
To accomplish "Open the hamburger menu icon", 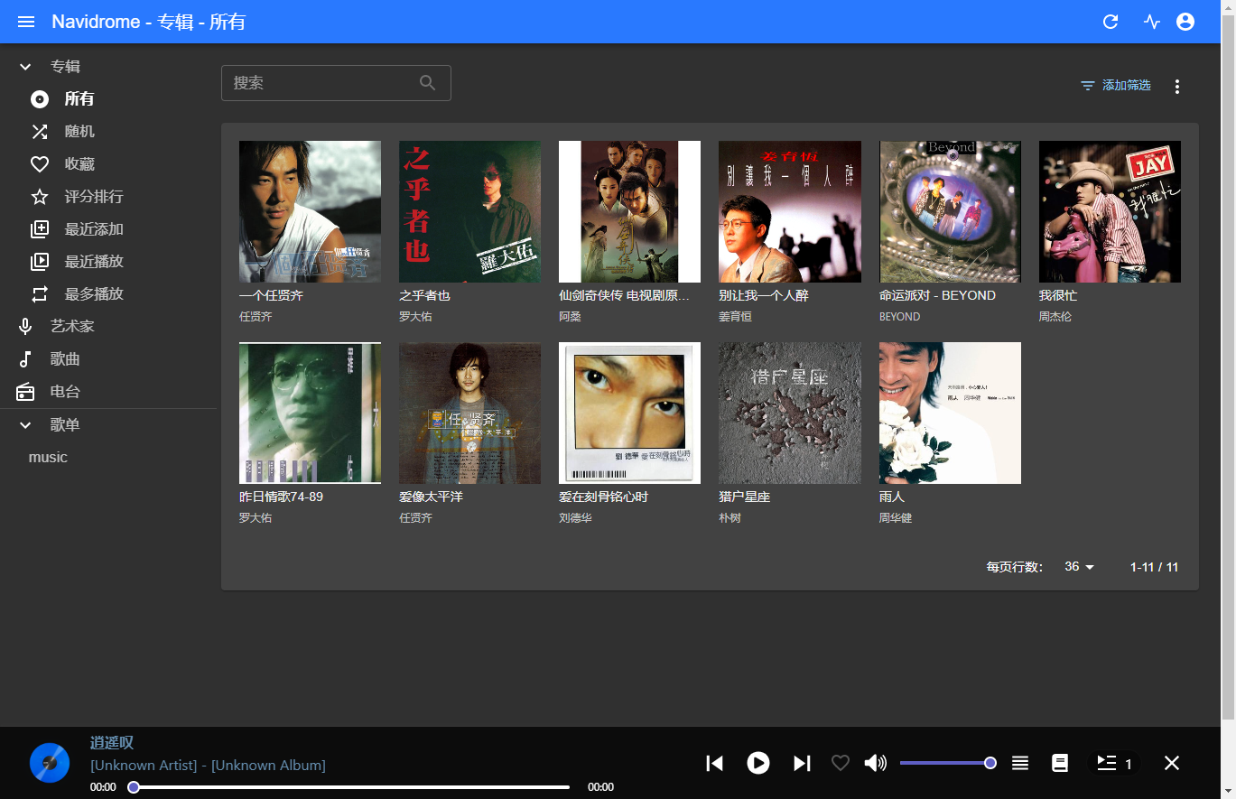I will coord(26,22).
